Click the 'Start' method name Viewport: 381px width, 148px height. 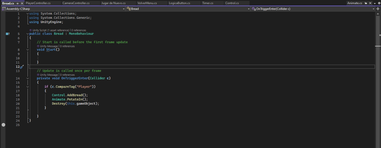coord(51,50)
